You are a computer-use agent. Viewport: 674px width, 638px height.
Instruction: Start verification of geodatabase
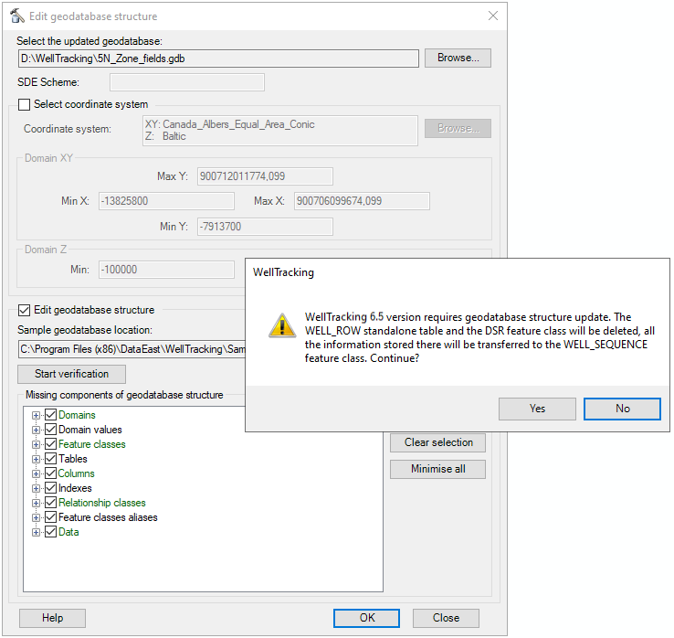pos(72,374)
